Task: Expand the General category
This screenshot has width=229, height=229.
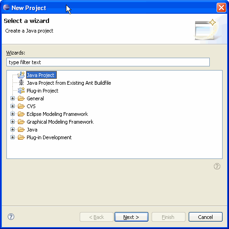Action: 12,98
